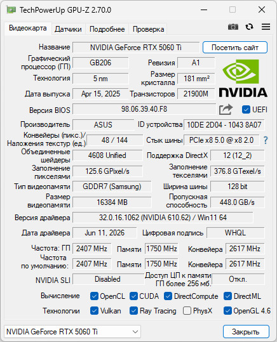277x342 pixels.
Task: Click the BIOS export share icon
Action: coord(226,109)
